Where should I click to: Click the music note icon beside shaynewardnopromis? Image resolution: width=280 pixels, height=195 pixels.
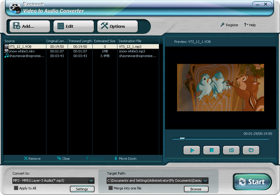pyautogui.click(x=6, y=56)
